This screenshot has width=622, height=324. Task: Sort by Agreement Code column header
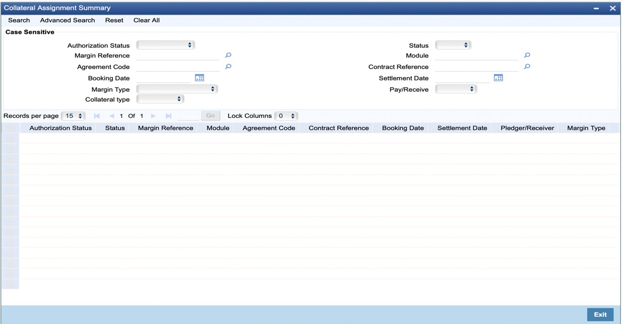pos(269,128)
